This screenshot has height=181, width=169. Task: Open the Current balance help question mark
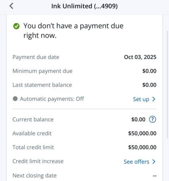(153, 119)
